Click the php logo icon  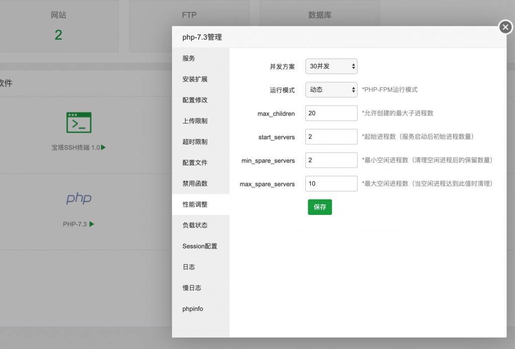[79, 198]
